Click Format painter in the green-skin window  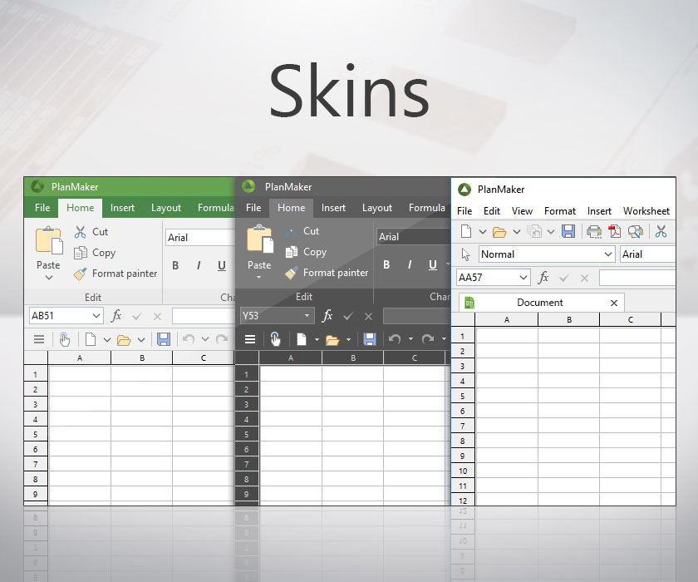tap(125, 274)
